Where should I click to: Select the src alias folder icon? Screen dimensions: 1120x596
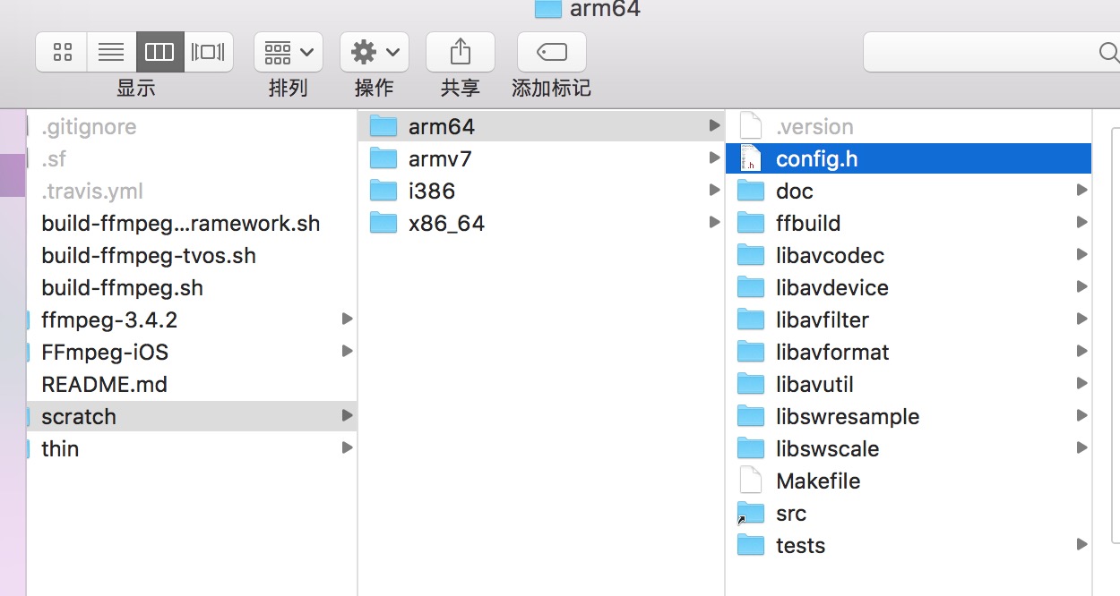(x=751, y=513)
